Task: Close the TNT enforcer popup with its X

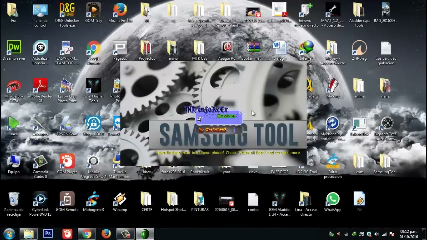Action: click(240, 113)
